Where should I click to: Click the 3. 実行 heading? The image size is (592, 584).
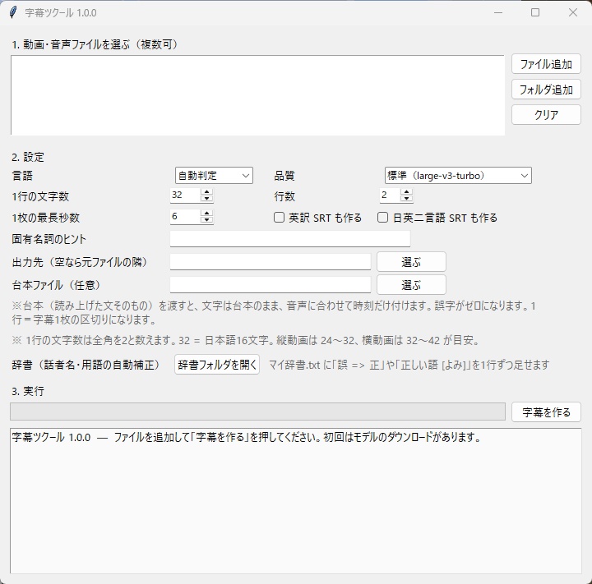[28, 391]
